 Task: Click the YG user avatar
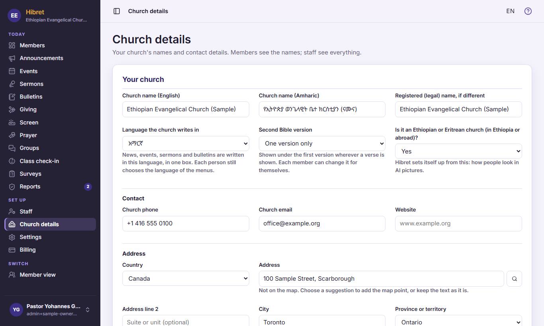tap(16, 310)
